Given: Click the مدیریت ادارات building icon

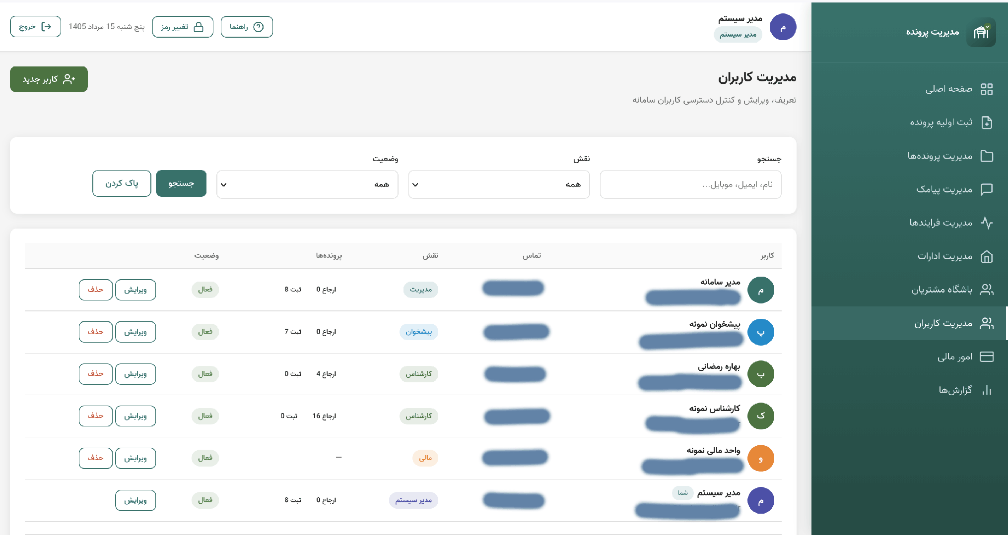Looking at the screenshot, I should [987, 256].
